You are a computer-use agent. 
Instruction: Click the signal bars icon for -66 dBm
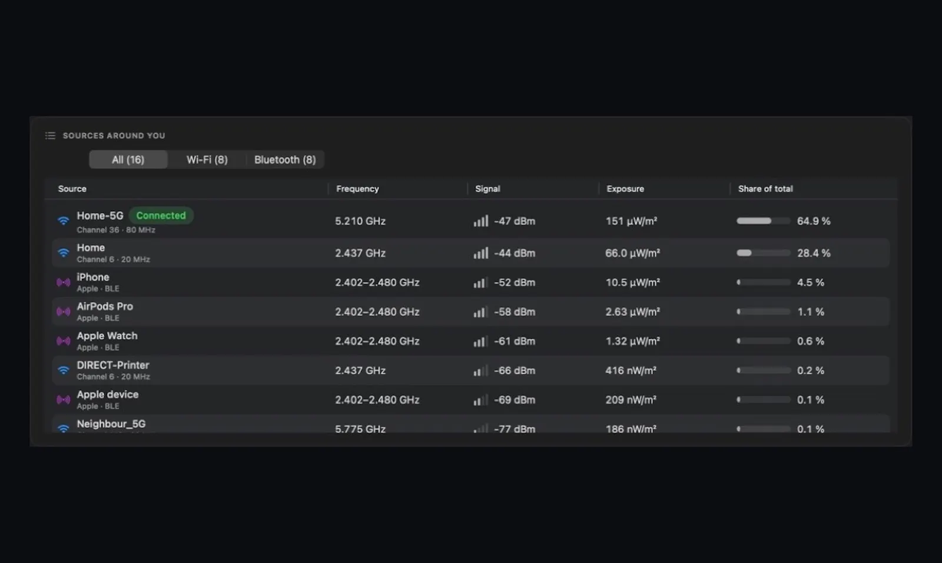(481, 371)
